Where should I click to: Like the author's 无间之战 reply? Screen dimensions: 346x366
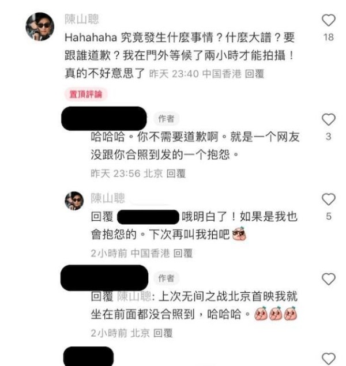point(329,279)
